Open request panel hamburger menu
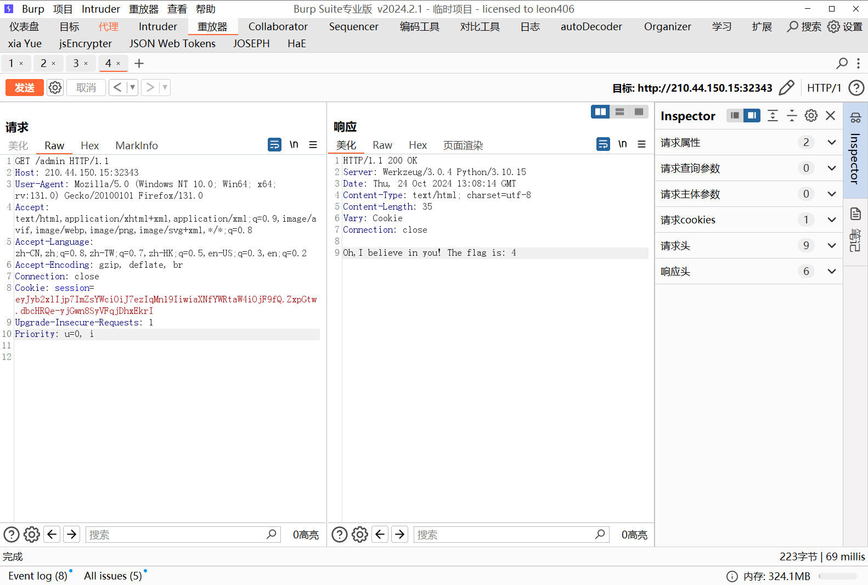Screen dimensions: 868x585 [313, 144]
